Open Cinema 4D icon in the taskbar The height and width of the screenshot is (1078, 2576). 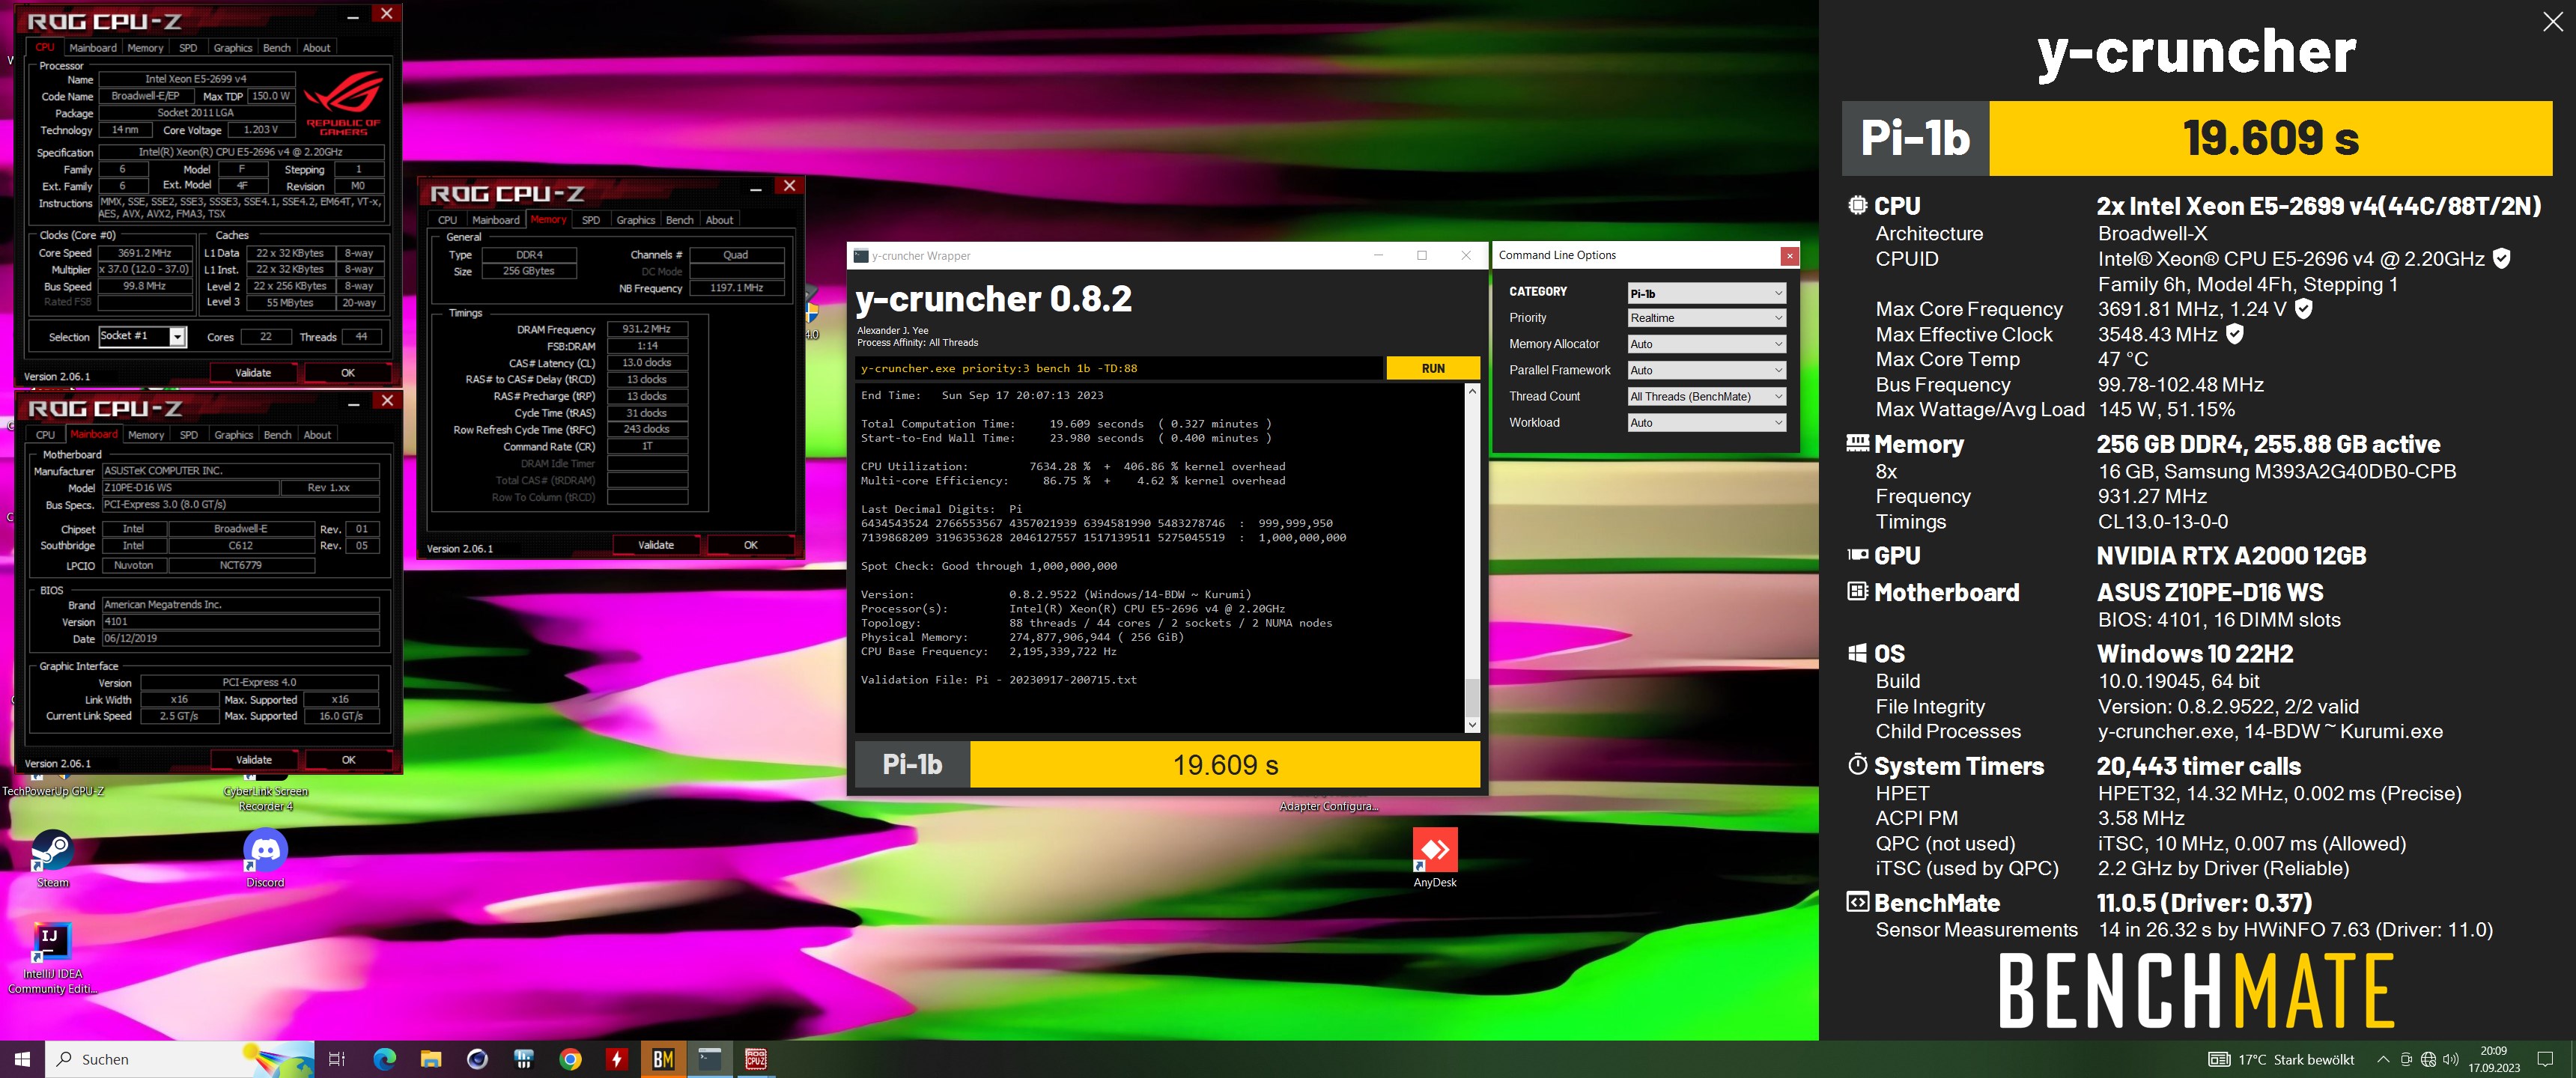pyautogui.click(x=477, y=1059)
